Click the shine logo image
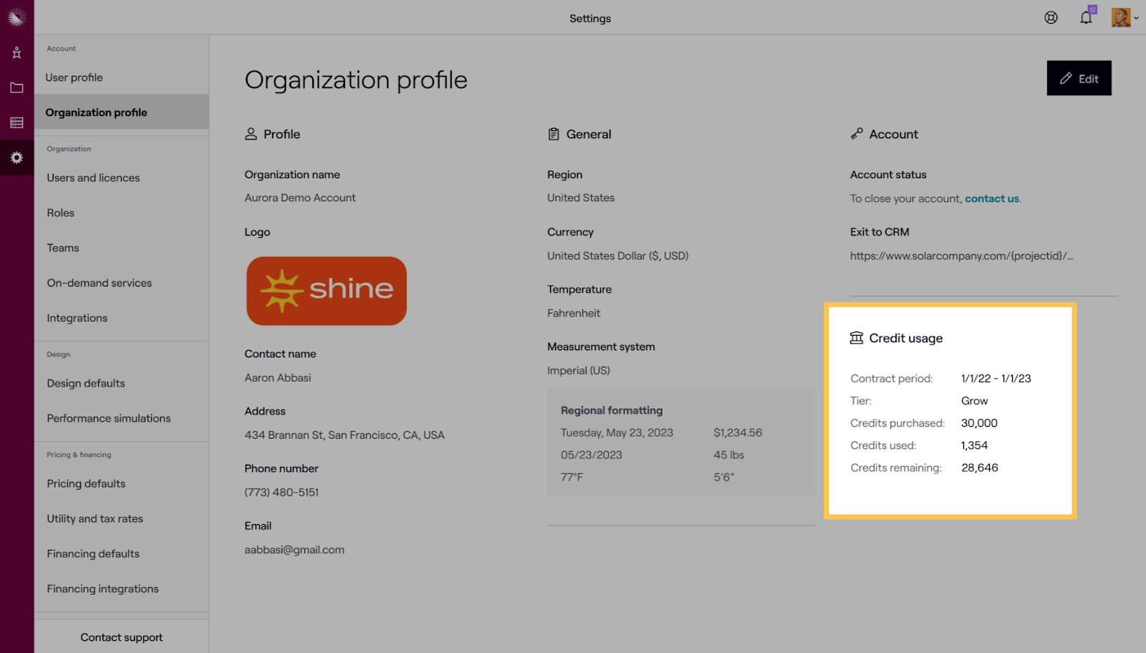Viewport: 1146px width, 653px height. pos(327,291)
